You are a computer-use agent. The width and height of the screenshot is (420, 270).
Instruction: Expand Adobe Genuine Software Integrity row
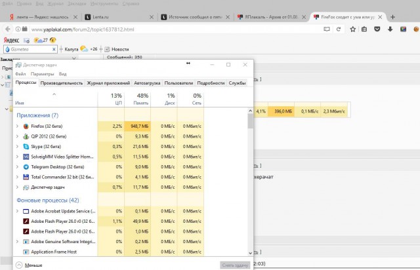point(18,242)
